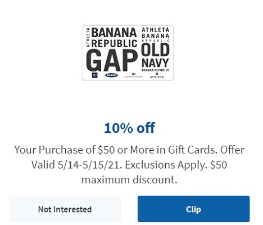
Task: Click the Clip button
Action: pyautogui.click(x=193, y=209)
